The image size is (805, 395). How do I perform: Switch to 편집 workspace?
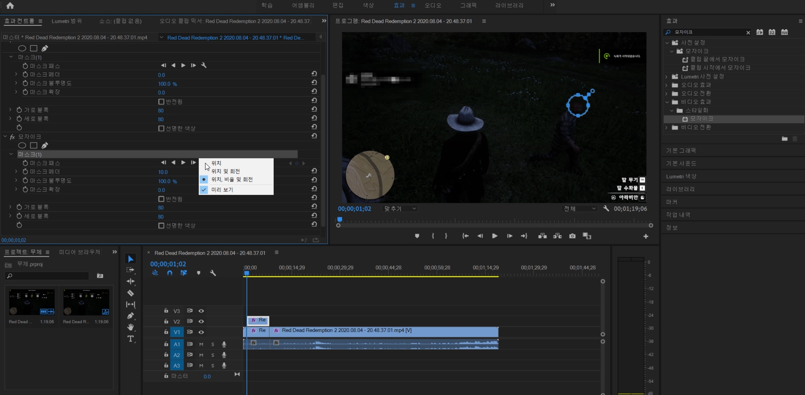coord(338,5)
